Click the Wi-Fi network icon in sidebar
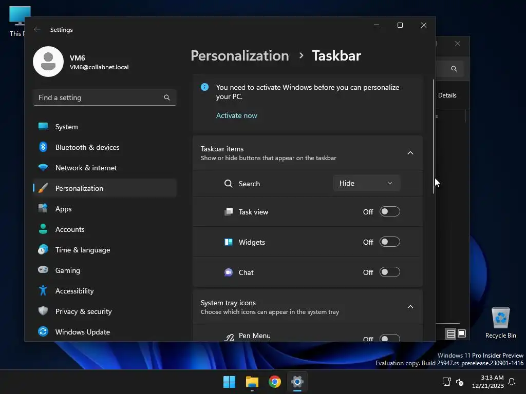The height and width of the screenshot is (394, 526). click(x=43, y=167)
